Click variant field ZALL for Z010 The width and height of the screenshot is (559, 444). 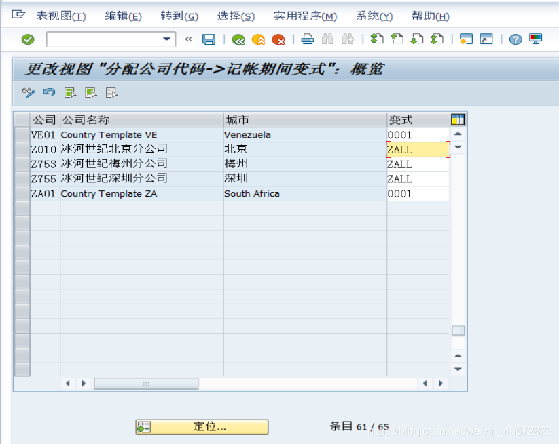418,149
